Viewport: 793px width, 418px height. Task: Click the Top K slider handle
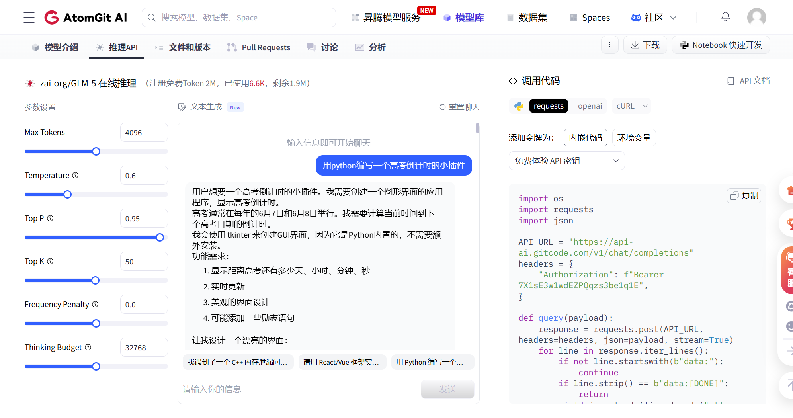coord(96,280)
